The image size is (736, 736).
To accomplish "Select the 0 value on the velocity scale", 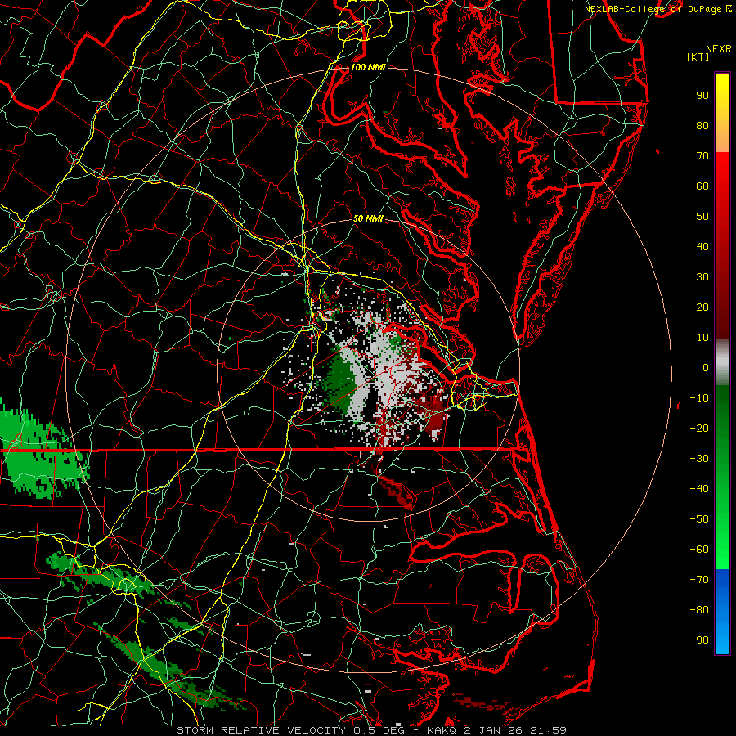I will tap(706, 367).
